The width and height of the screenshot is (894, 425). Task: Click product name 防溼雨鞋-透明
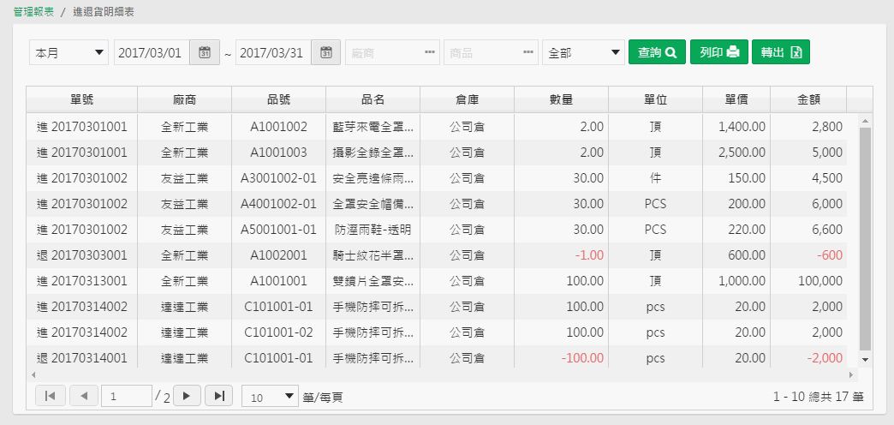[372, 230]
